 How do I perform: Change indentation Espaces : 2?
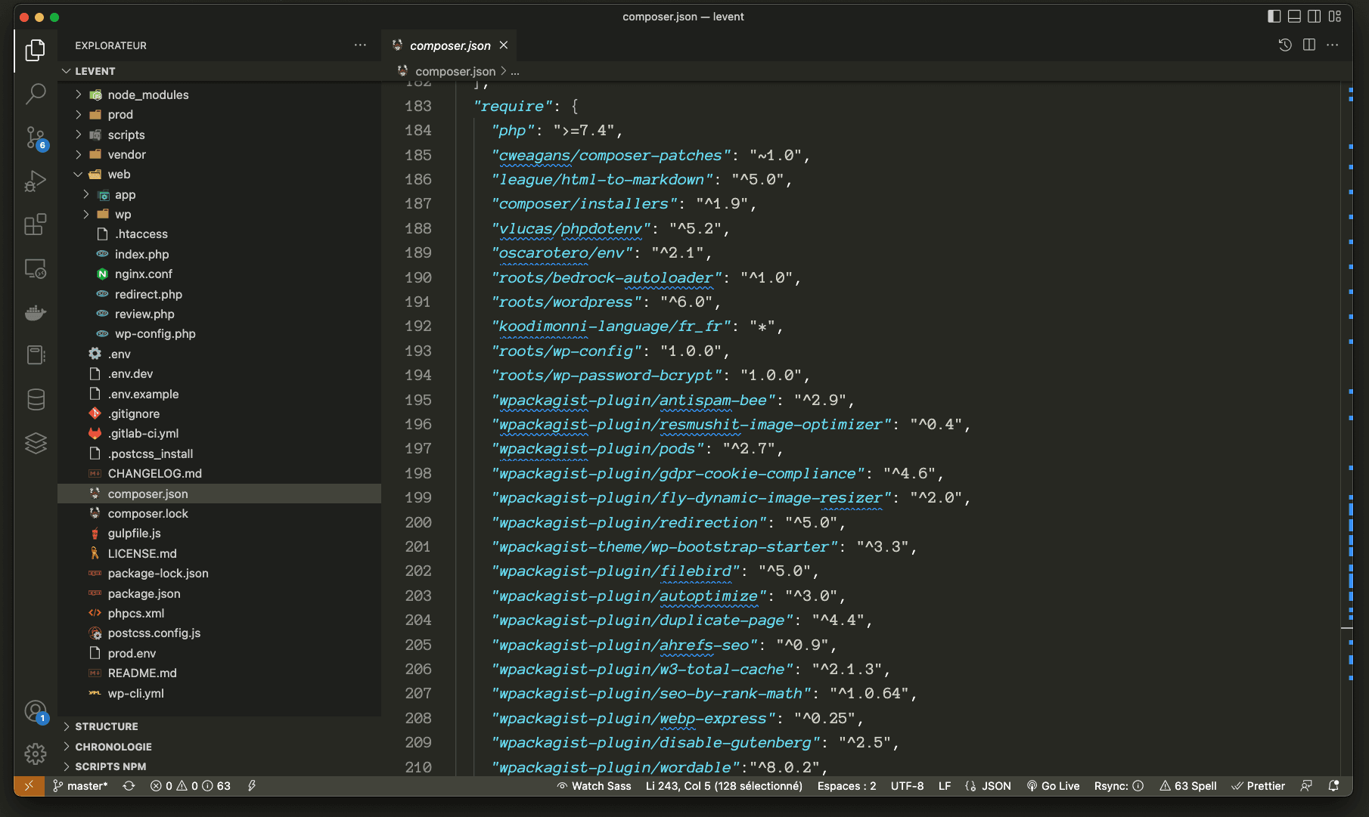tap(846, 786)
